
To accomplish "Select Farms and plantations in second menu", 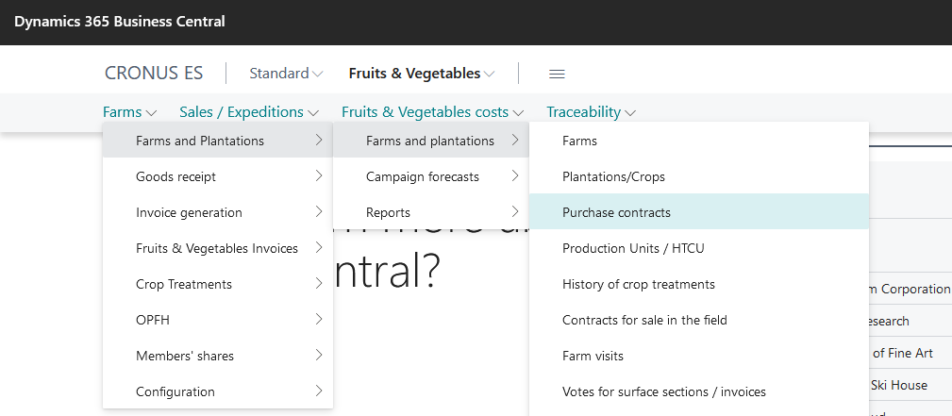I will click(431, 141).
